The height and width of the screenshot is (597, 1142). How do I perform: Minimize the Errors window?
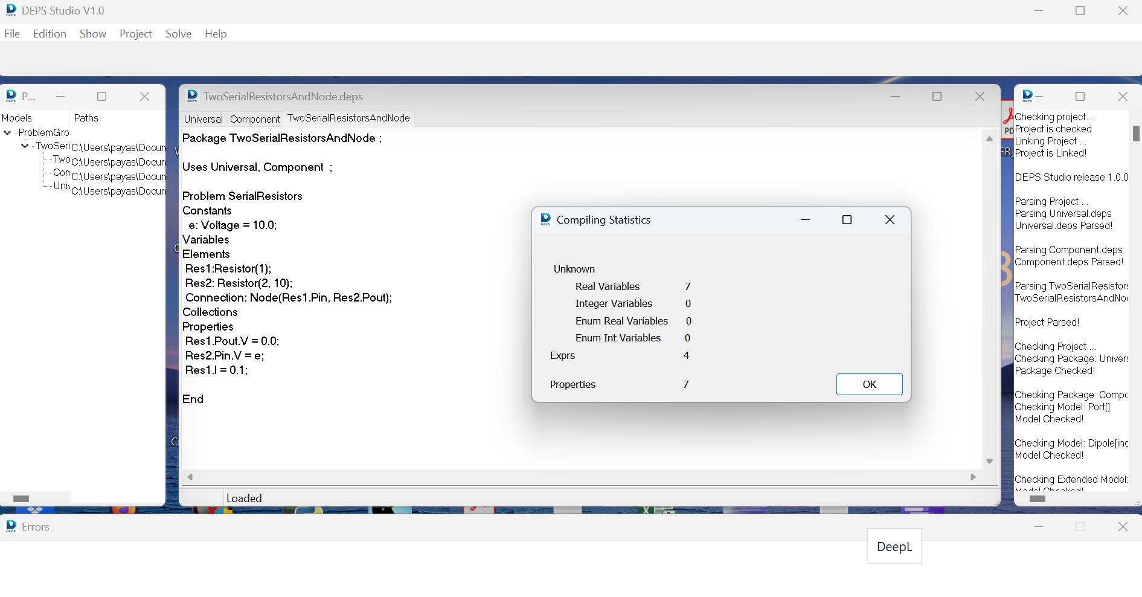[x=1038, y=527]
